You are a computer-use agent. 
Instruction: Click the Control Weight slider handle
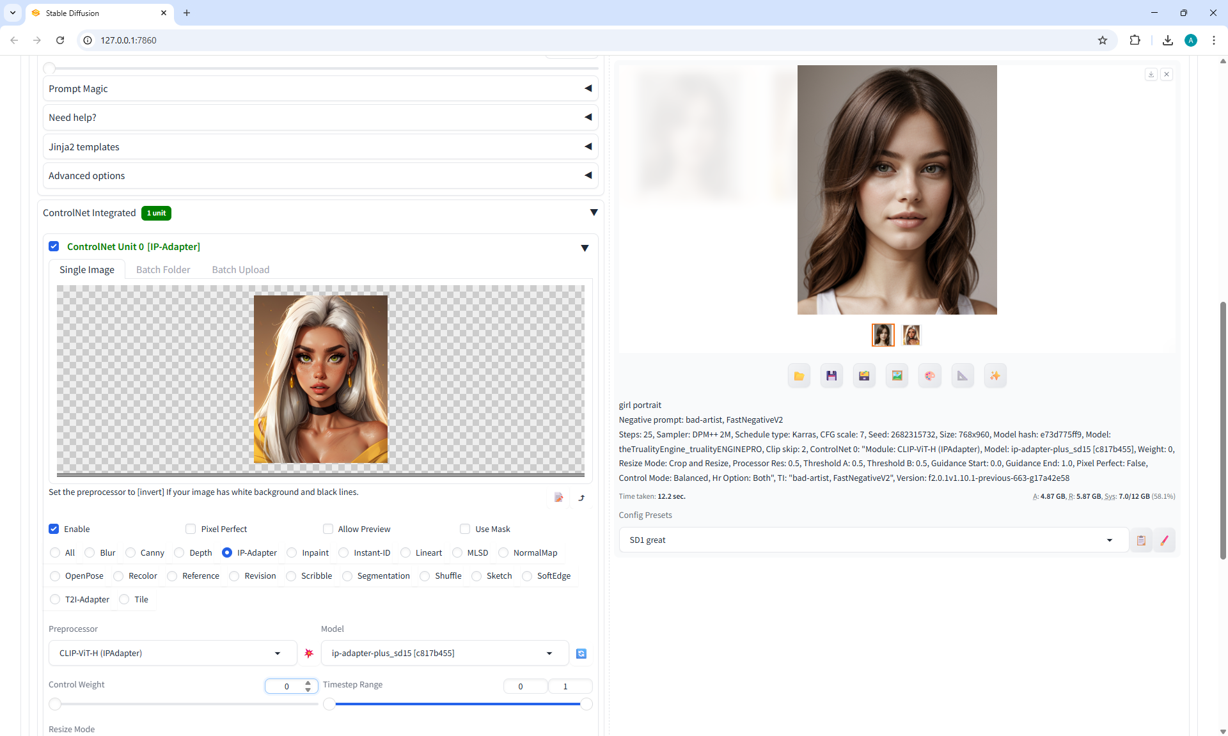pos(56,704)
